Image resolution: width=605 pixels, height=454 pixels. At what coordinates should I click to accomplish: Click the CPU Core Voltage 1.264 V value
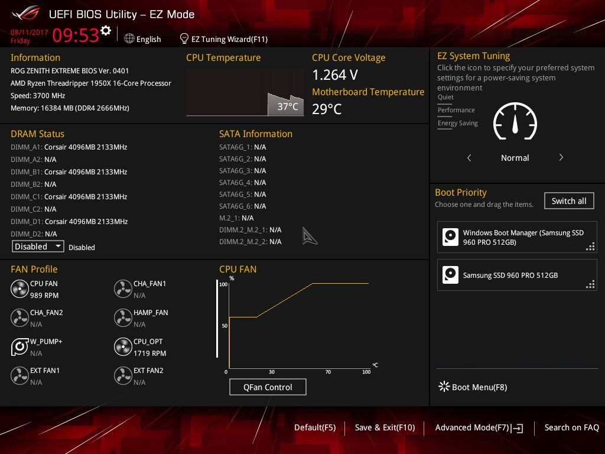335,75
